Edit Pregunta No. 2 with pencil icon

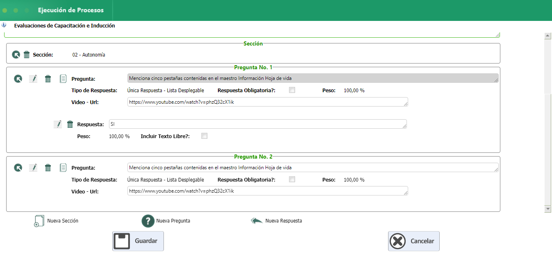[33, 168]
